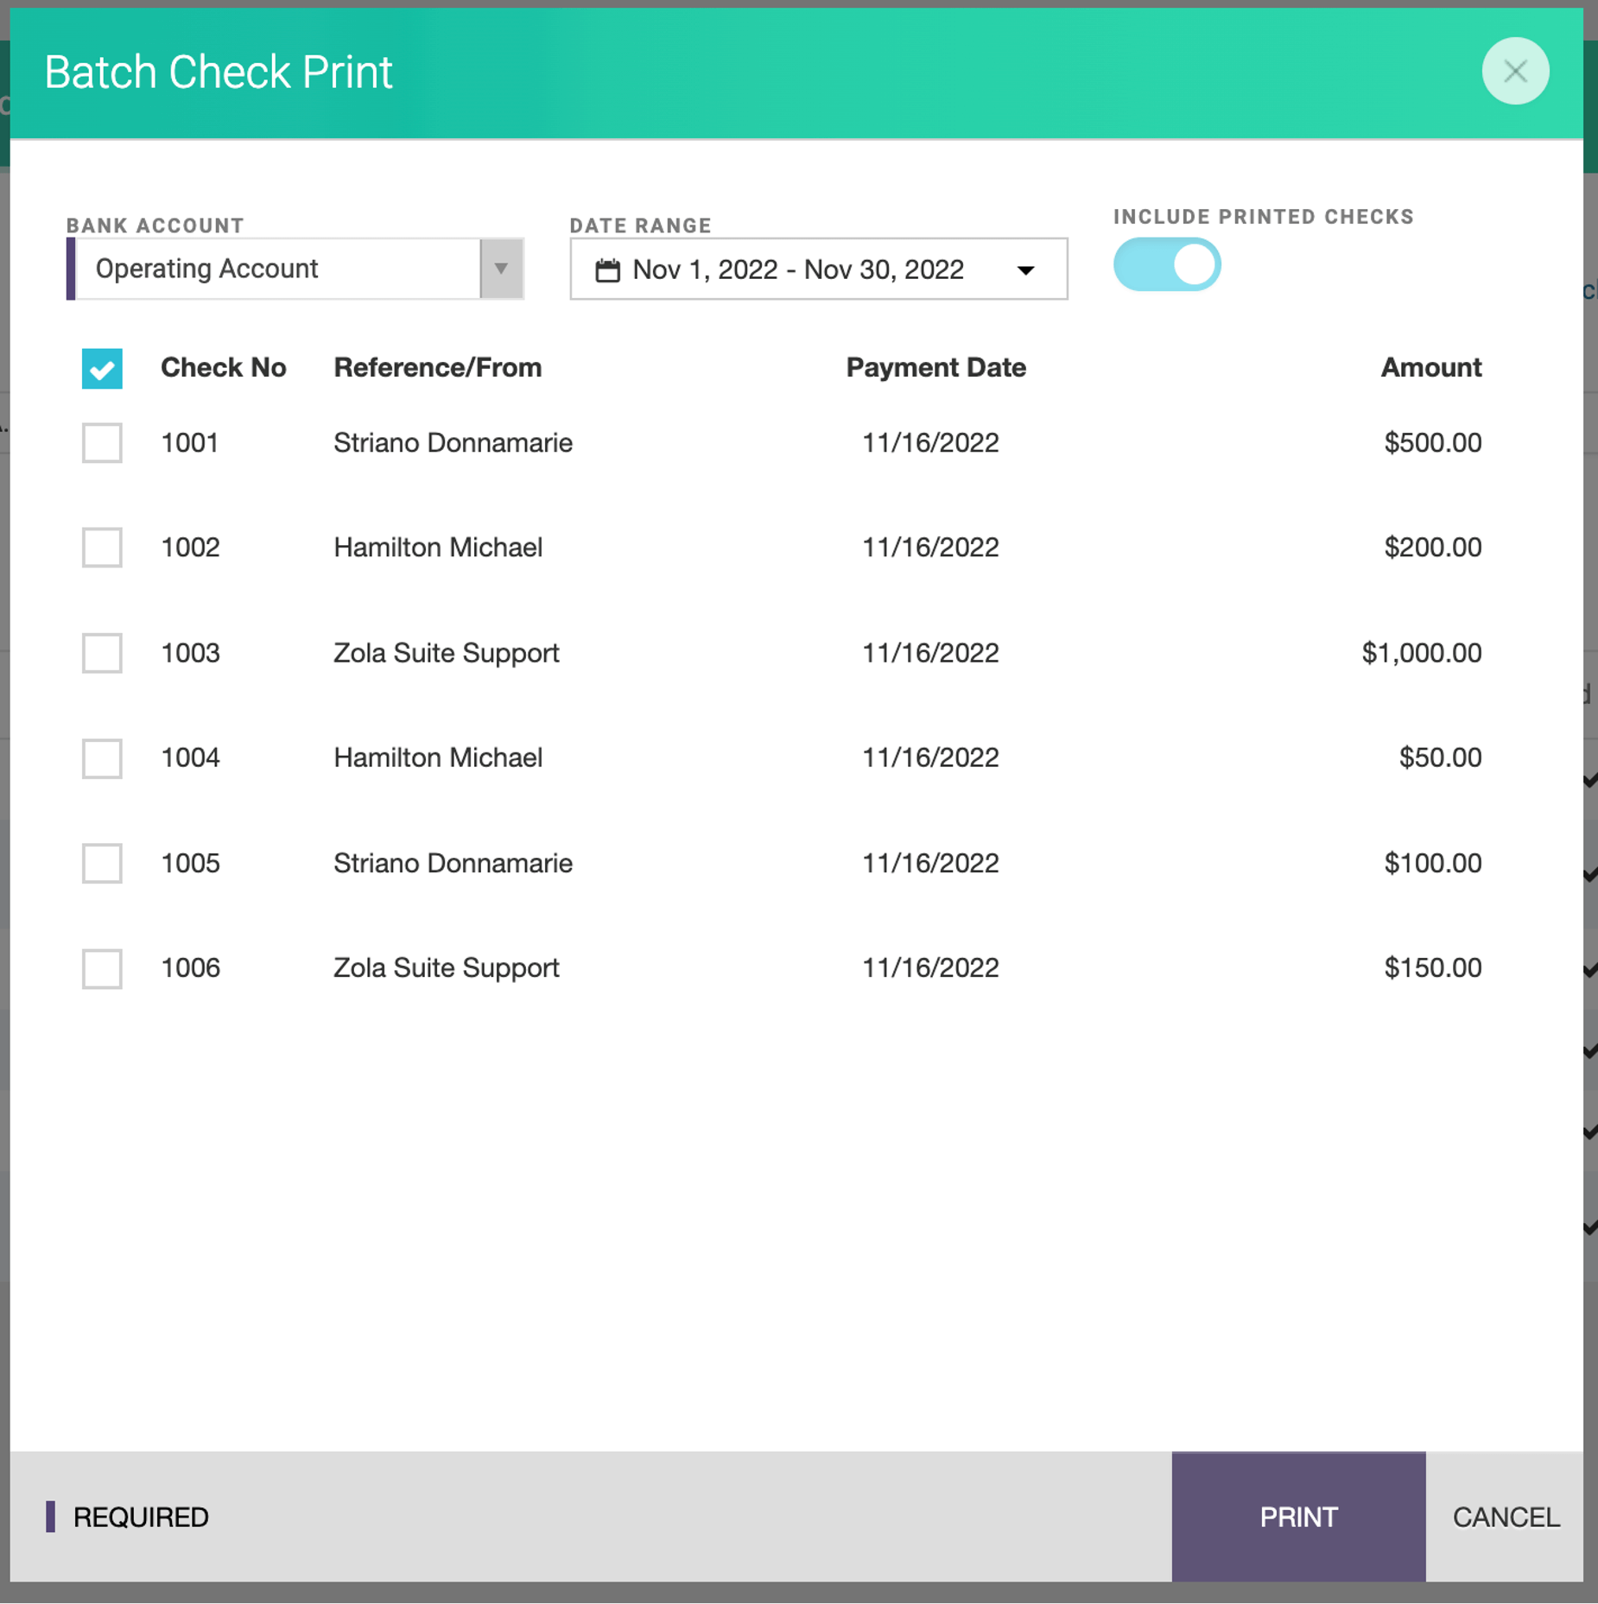Open the Nov 1 - Nov 30, 2022 date range
Screen dimensions: 1598x1604
(818, 269)
